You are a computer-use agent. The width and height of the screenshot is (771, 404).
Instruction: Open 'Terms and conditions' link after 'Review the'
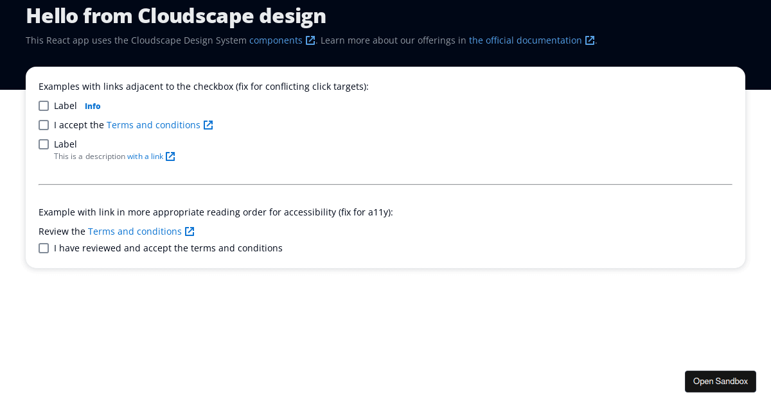click(135, 231)
